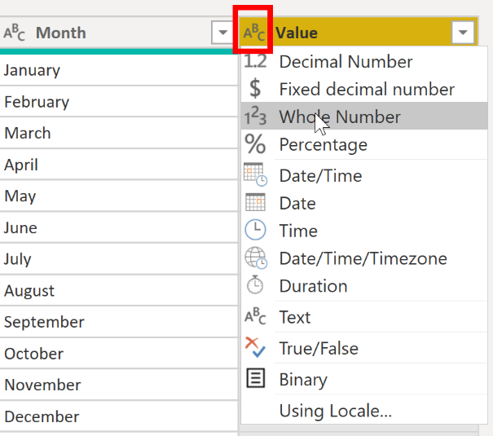Select the October cell
Screen dimensions: 493x436
(118, 354)
